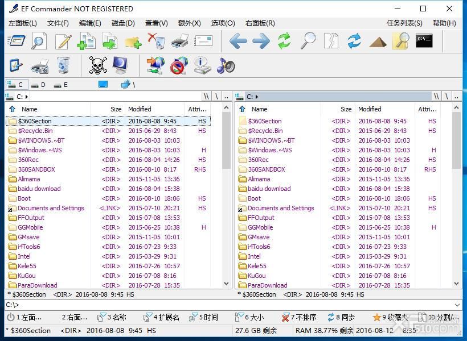Click the printer with camera icon
Viewport: 467px width, 341px height.
click(x=40, y=66)
